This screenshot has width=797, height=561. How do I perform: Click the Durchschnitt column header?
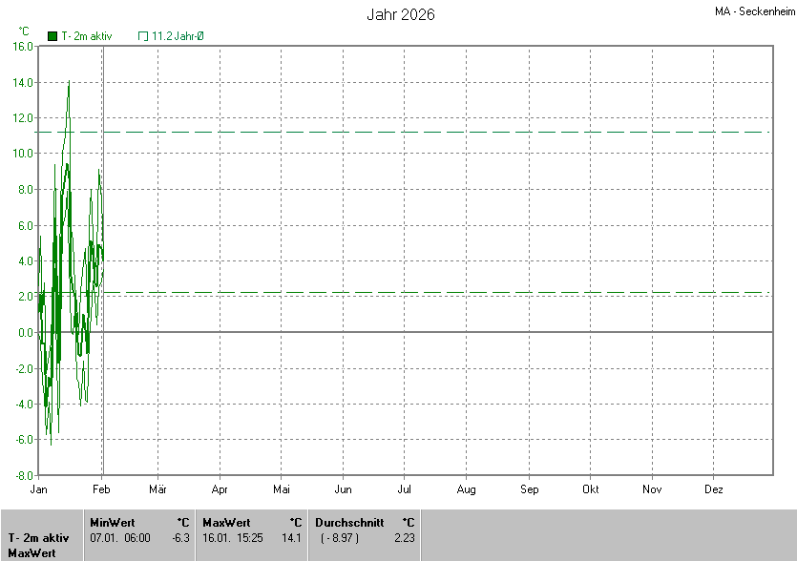click(349, 522)
